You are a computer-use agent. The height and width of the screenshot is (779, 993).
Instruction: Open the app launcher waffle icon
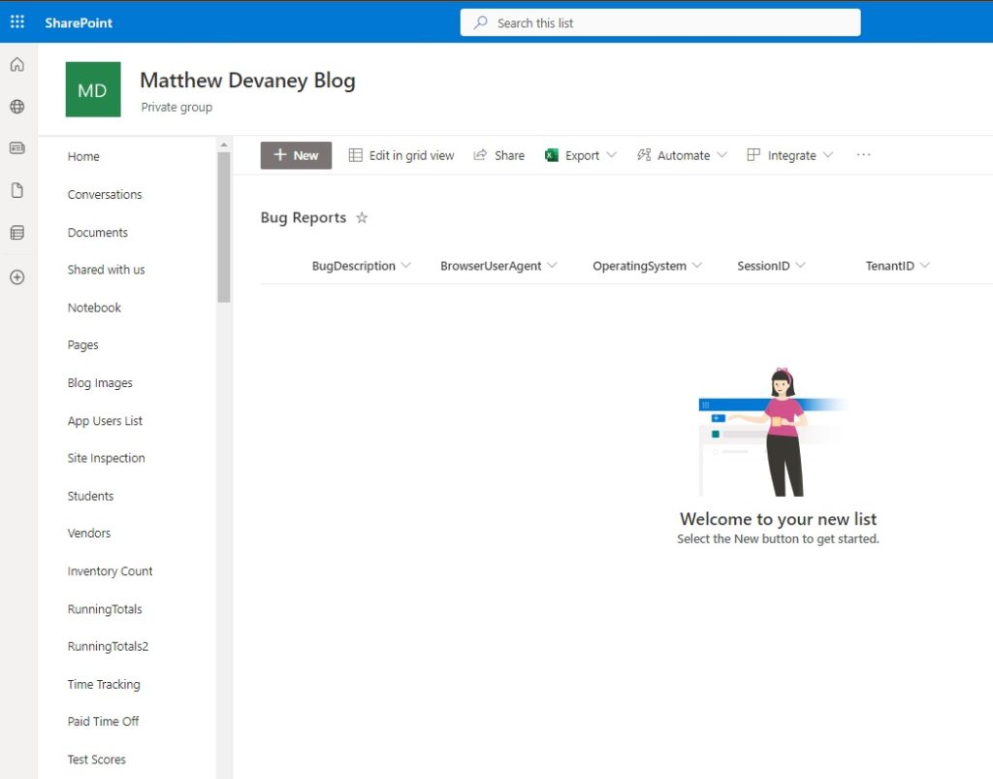tap(17, 22)
